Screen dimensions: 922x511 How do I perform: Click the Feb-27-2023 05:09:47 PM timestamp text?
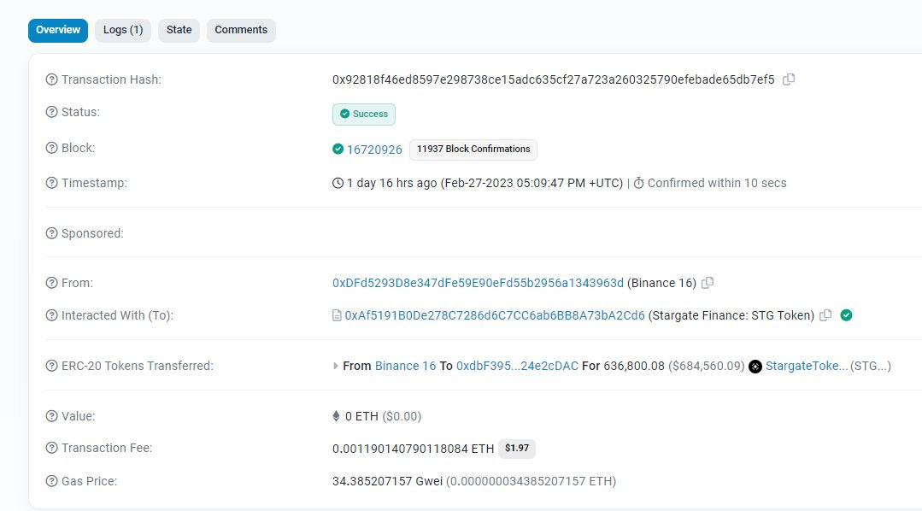tap(531, 183)
